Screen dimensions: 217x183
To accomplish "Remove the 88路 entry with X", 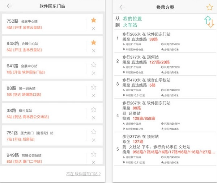I will click(94, 95).
